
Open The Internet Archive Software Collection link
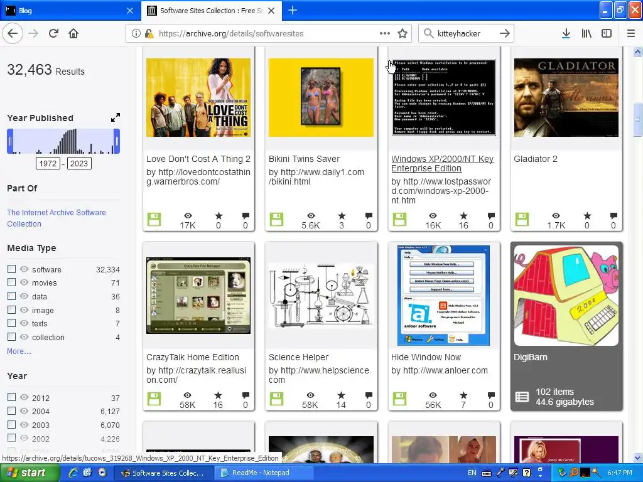[56, 218]
